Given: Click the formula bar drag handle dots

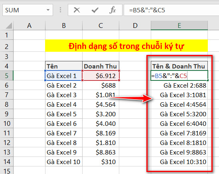Looking at the screenshot, I should pyautogui.click(x=60, y=10).
